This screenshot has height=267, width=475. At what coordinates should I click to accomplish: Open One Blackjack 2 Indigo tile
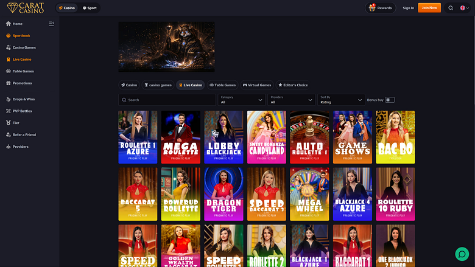(x=395, y=246)
